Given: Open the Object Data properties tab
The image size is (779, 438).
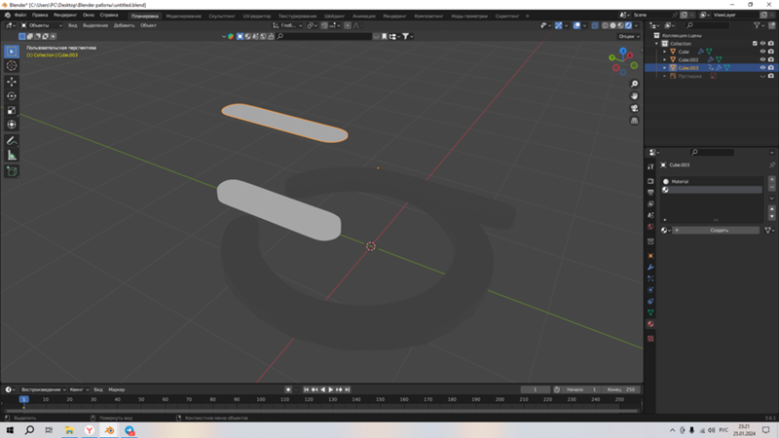Looking at the screenshot, I should click(650, 312).
